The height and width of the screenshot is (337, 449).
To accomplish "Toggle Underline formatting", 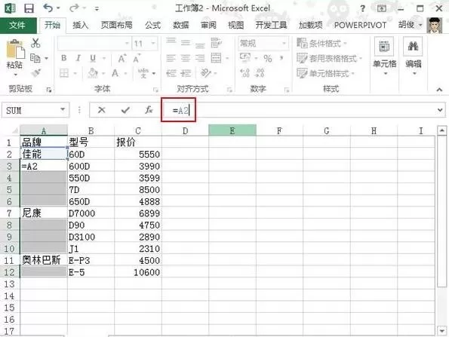I will click(x=93, y=58).
